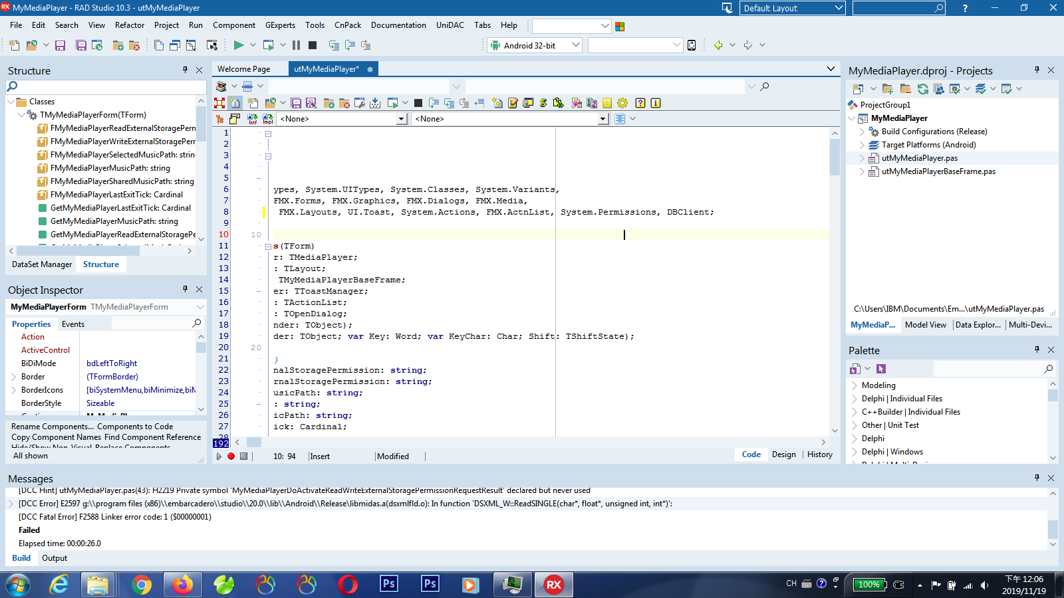
Task: Toggle pin on the Structure panel
Action: (x=186, y=70)
